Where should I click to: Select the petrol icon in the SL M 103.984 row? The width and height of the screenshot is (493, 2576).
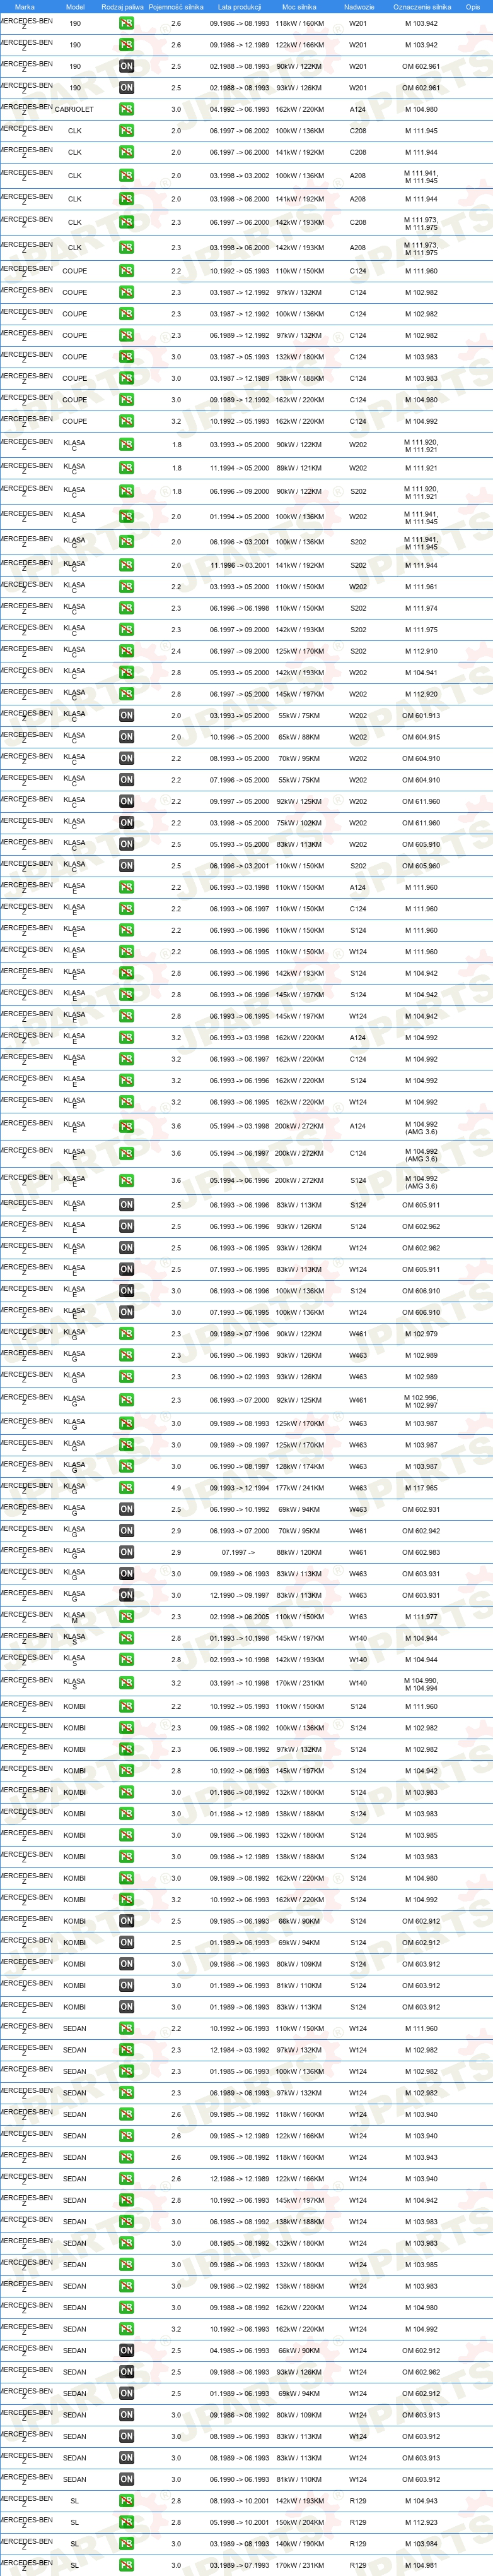click(127, 2543)
